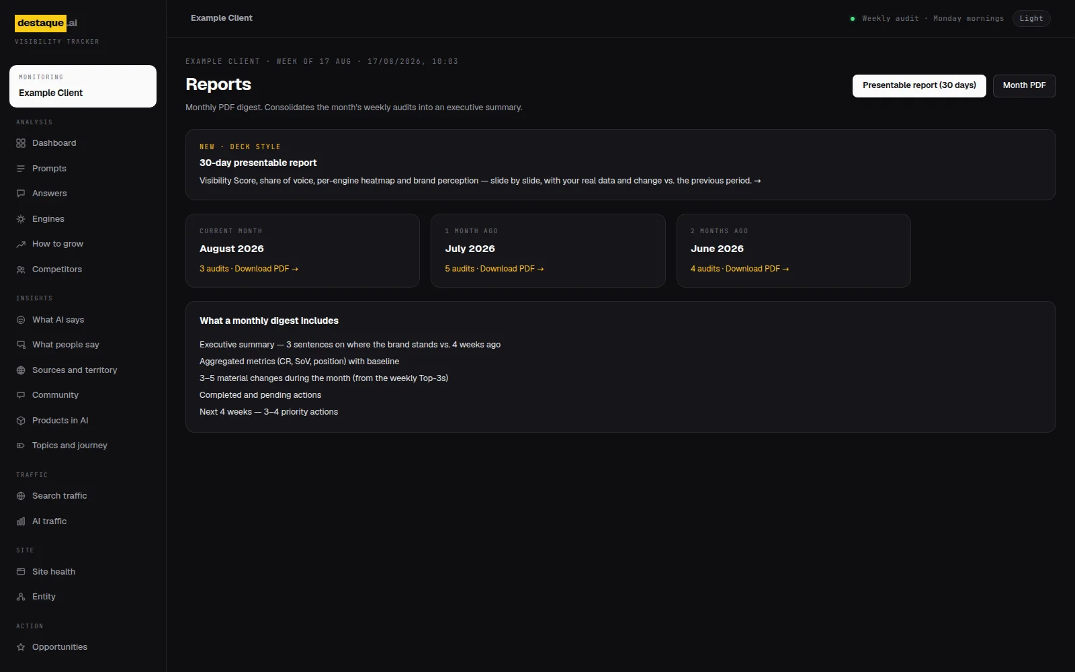
Task: Open What AI says insights
Action: (x=83, y=320)
